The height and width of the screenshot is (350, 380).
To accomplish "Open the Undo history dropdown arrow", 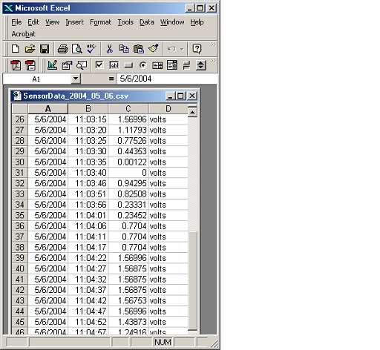I will [182, 49].
